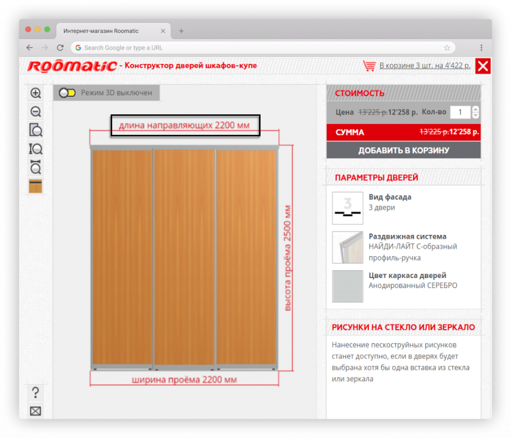Open the Вид фасада door layout option
This screenshot has height=438, width=511.
(347, 208)
